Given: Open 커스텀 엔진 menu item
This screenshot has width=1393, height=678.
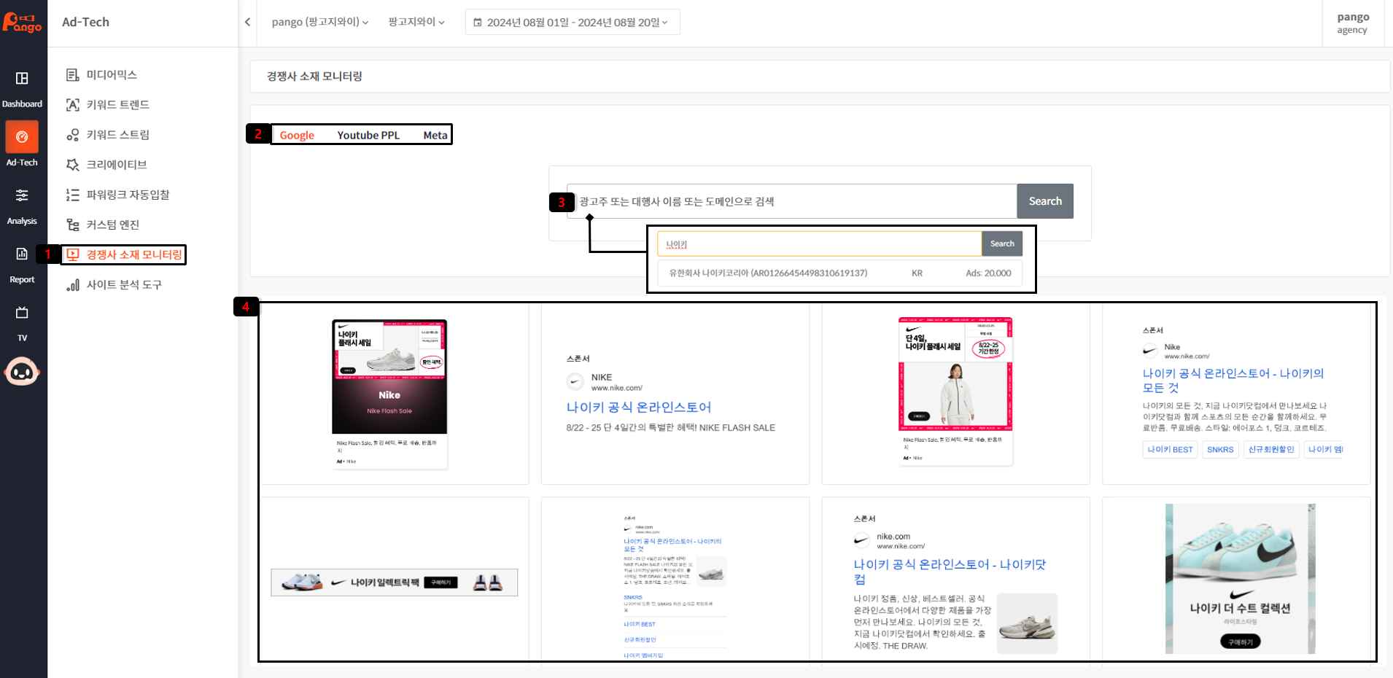Looking at the screenshot, I should [112, 225].
